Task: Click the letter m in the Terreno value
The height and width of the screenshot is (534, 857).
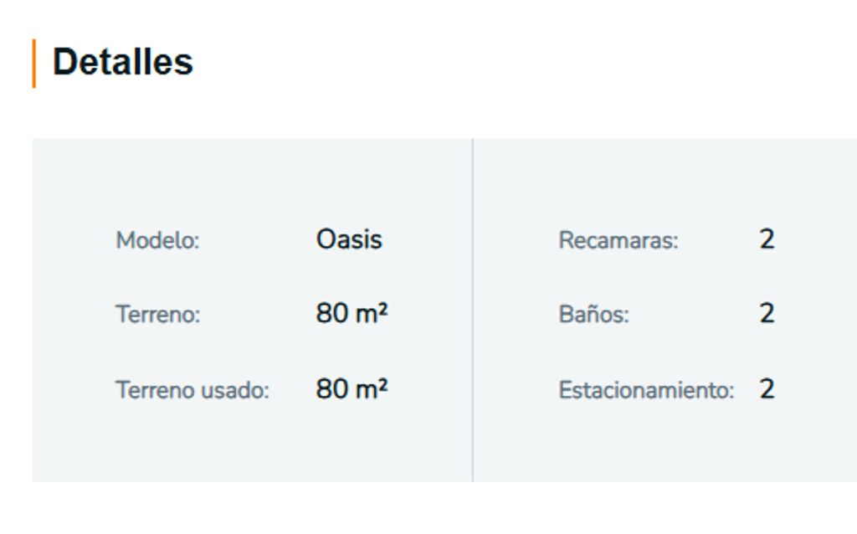Action: 366,316
